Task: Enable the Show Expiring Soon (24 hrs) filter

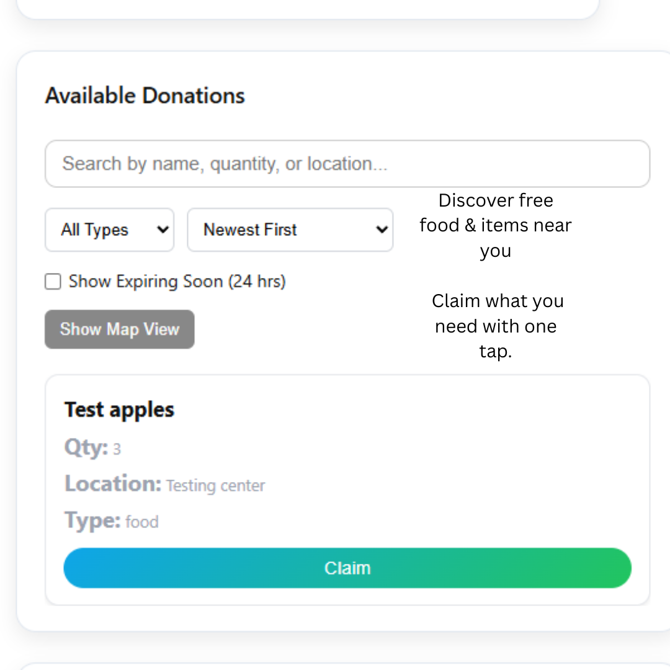Action: [x=53, y=281]
